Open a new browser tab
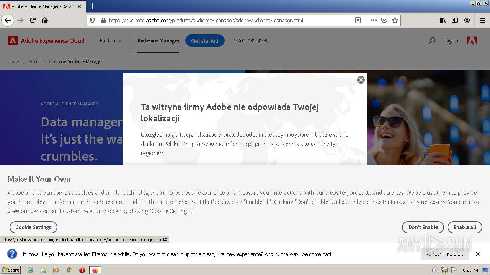 (92, 6)
